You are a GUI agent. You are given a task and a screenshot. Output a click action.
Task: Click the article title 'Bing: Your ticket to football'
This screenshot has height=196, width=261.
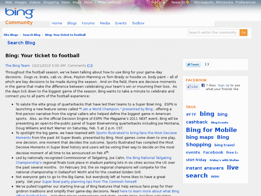tap(42, 55)
